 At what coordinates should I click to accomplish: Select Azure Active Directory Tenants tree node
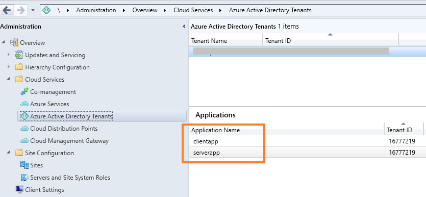coord(71,116)
